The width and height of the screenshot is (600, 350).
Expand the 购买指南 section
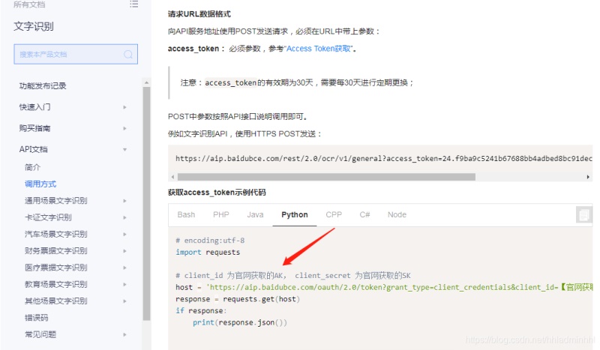124,128
